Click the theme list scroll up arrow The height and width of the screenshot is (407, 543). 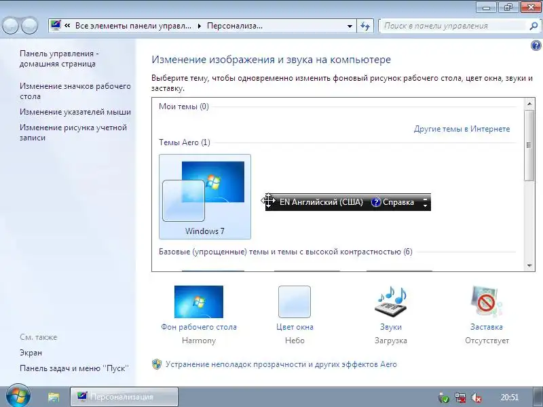pos(529,104)
